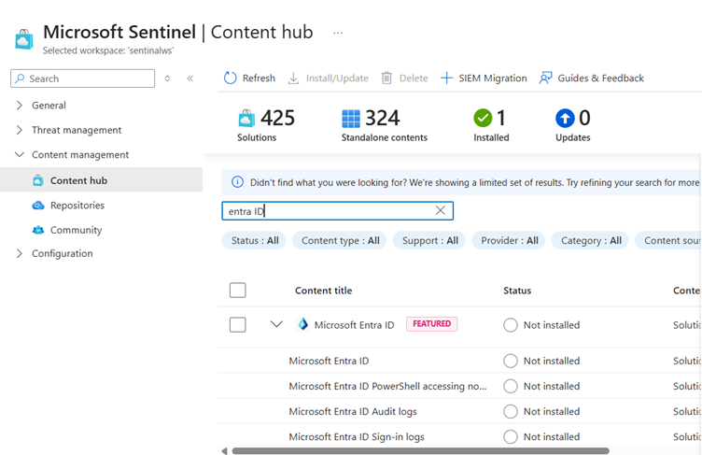Screen dimensions: 702x455
Task: Open the Community icon item
Action: point(38,230)
